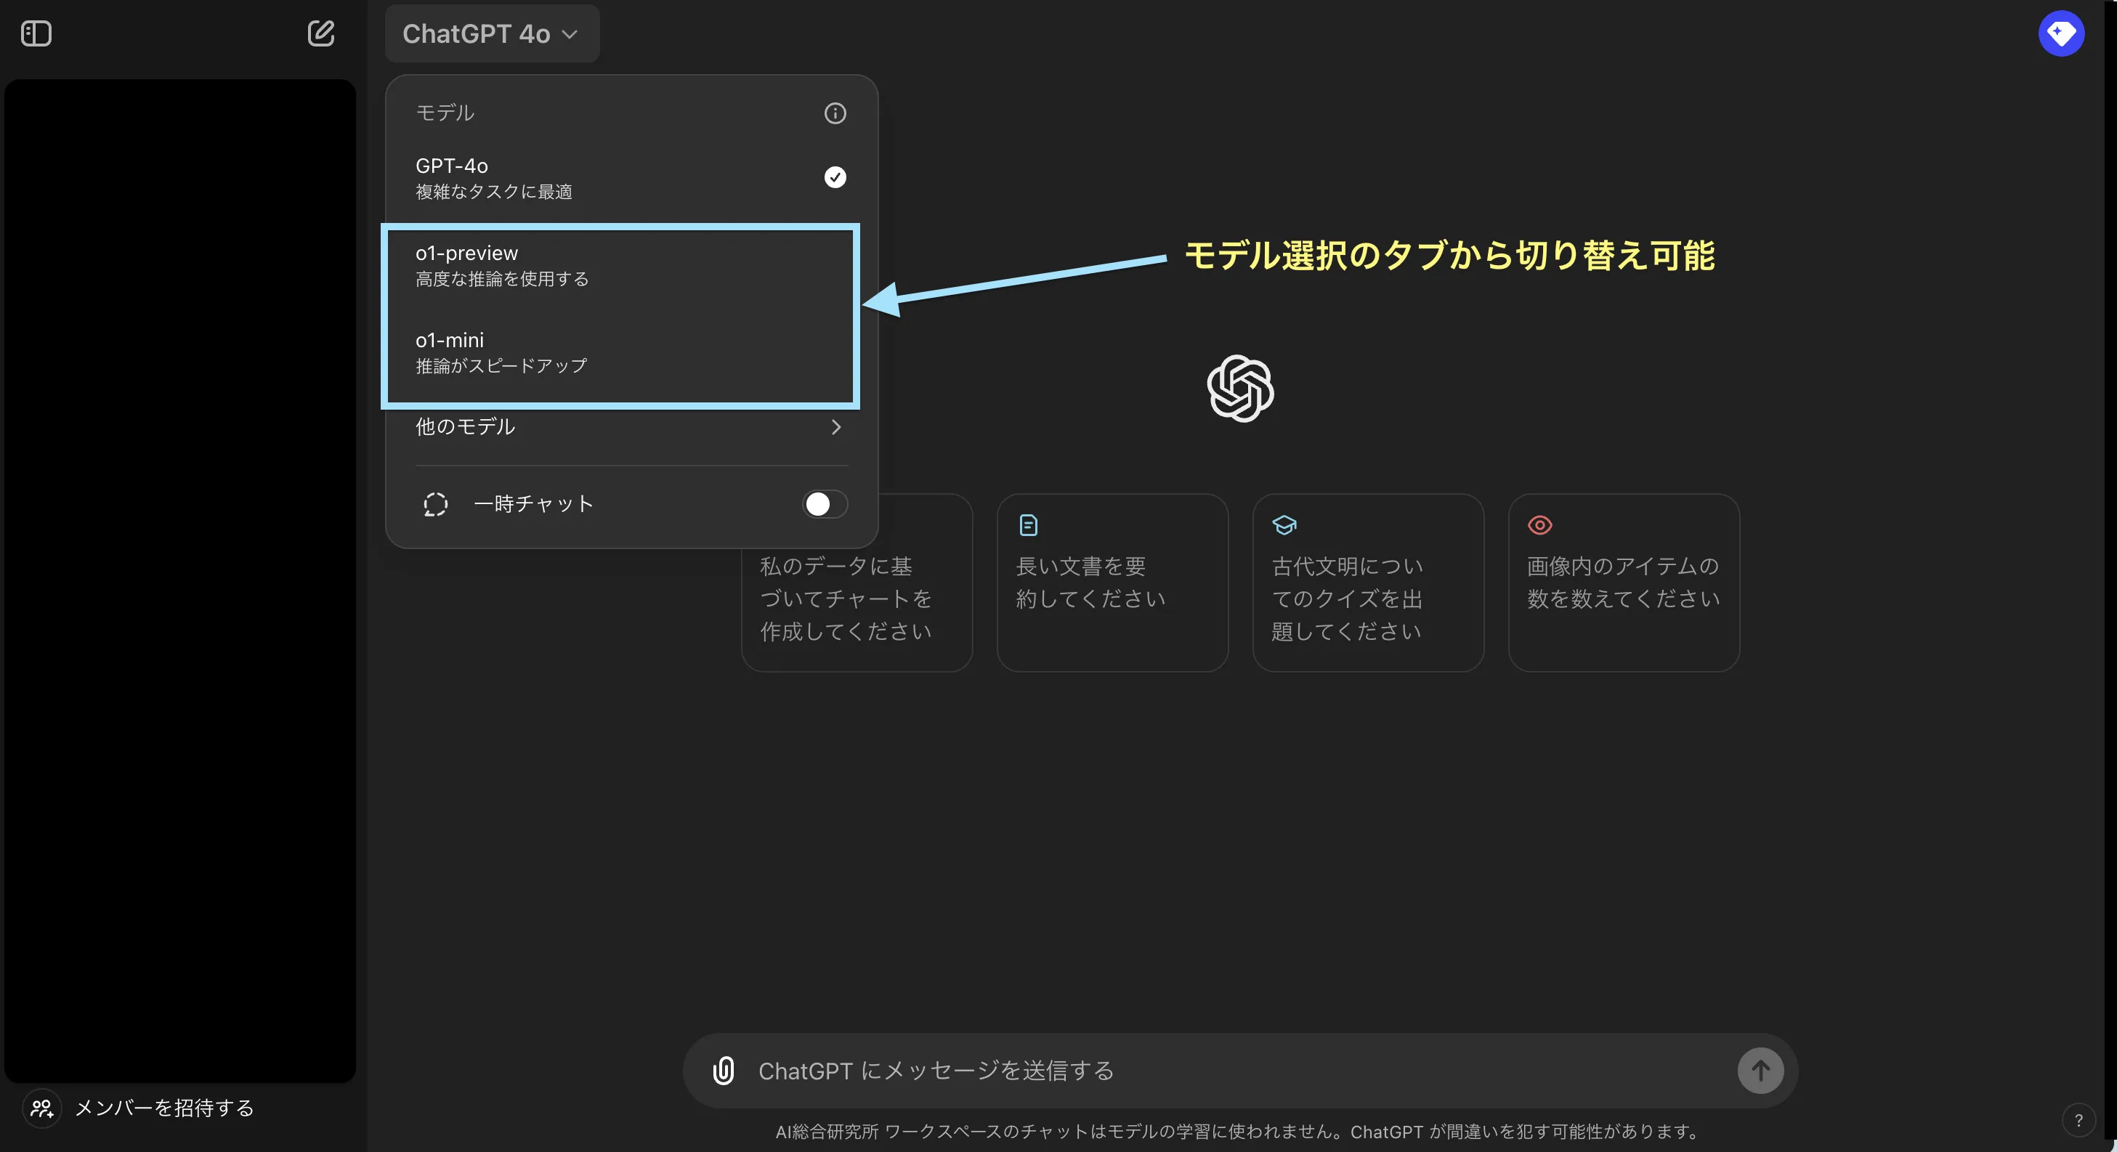Screen dimensions: 2117x1152
Task: Click the モデル header label
Action: [445, 113]
